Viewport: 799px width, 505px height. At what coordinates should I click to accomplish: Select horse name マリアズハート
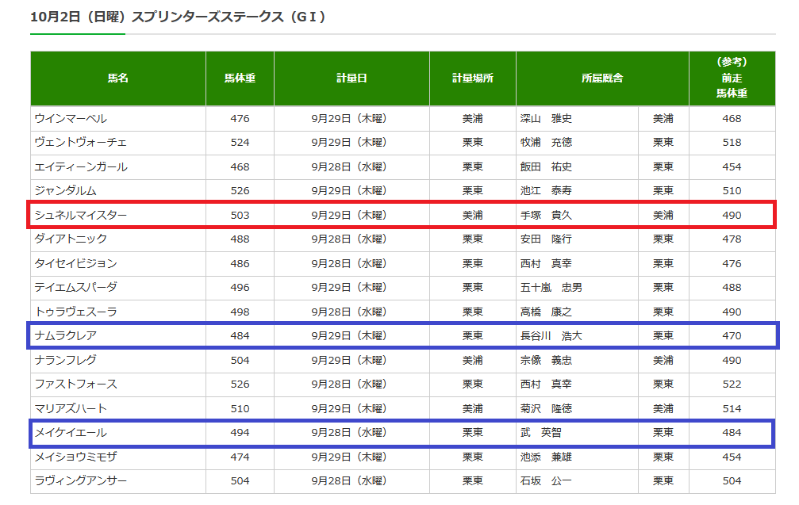(71, 409)
